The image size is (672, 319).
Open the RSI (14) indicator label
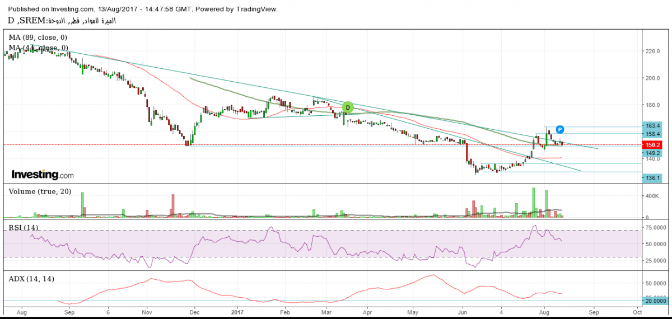click(x=24, y=227)
